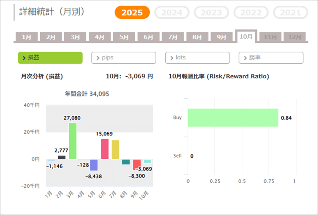
Task: Click the active 10月 tab
Action: 246,36
